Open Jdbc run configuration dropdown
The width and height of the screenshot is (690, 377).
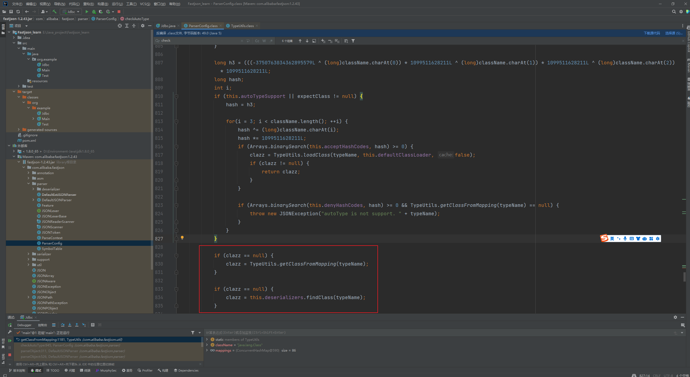tap(71, 12)
